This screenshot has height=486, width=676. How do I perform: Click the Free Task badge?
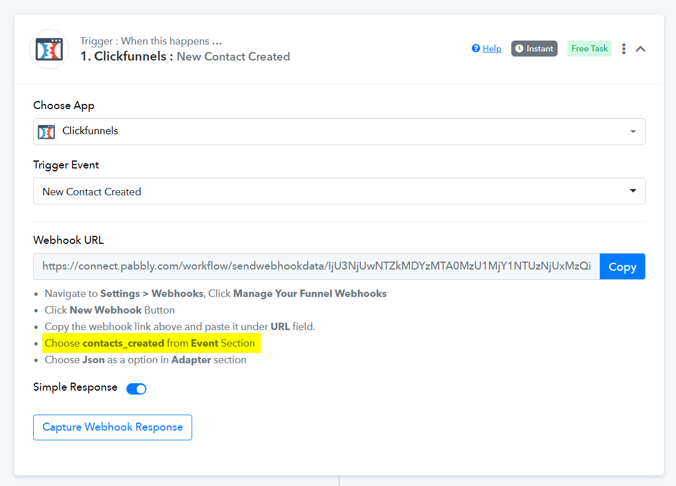589,49
